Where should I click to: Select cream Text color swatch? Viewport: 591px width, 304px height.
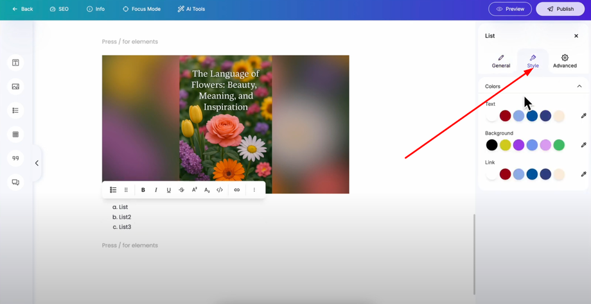click(x=559, y=116)
